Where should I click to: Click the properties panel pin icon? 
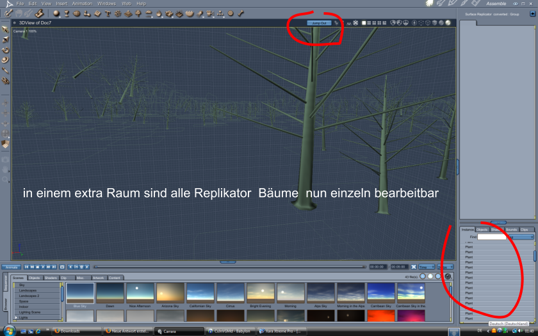point(532,14)
